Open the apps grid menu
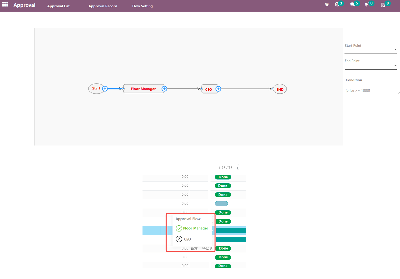This screenshot has height=279, width=400. 5,4
